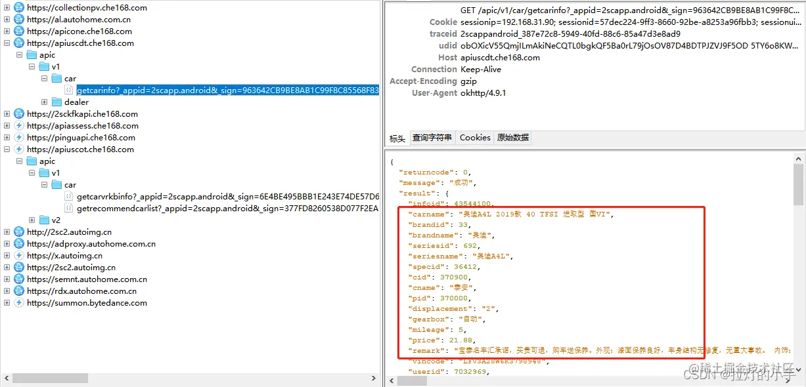Select the https://apiassess.che168.com host

[83, 126]
